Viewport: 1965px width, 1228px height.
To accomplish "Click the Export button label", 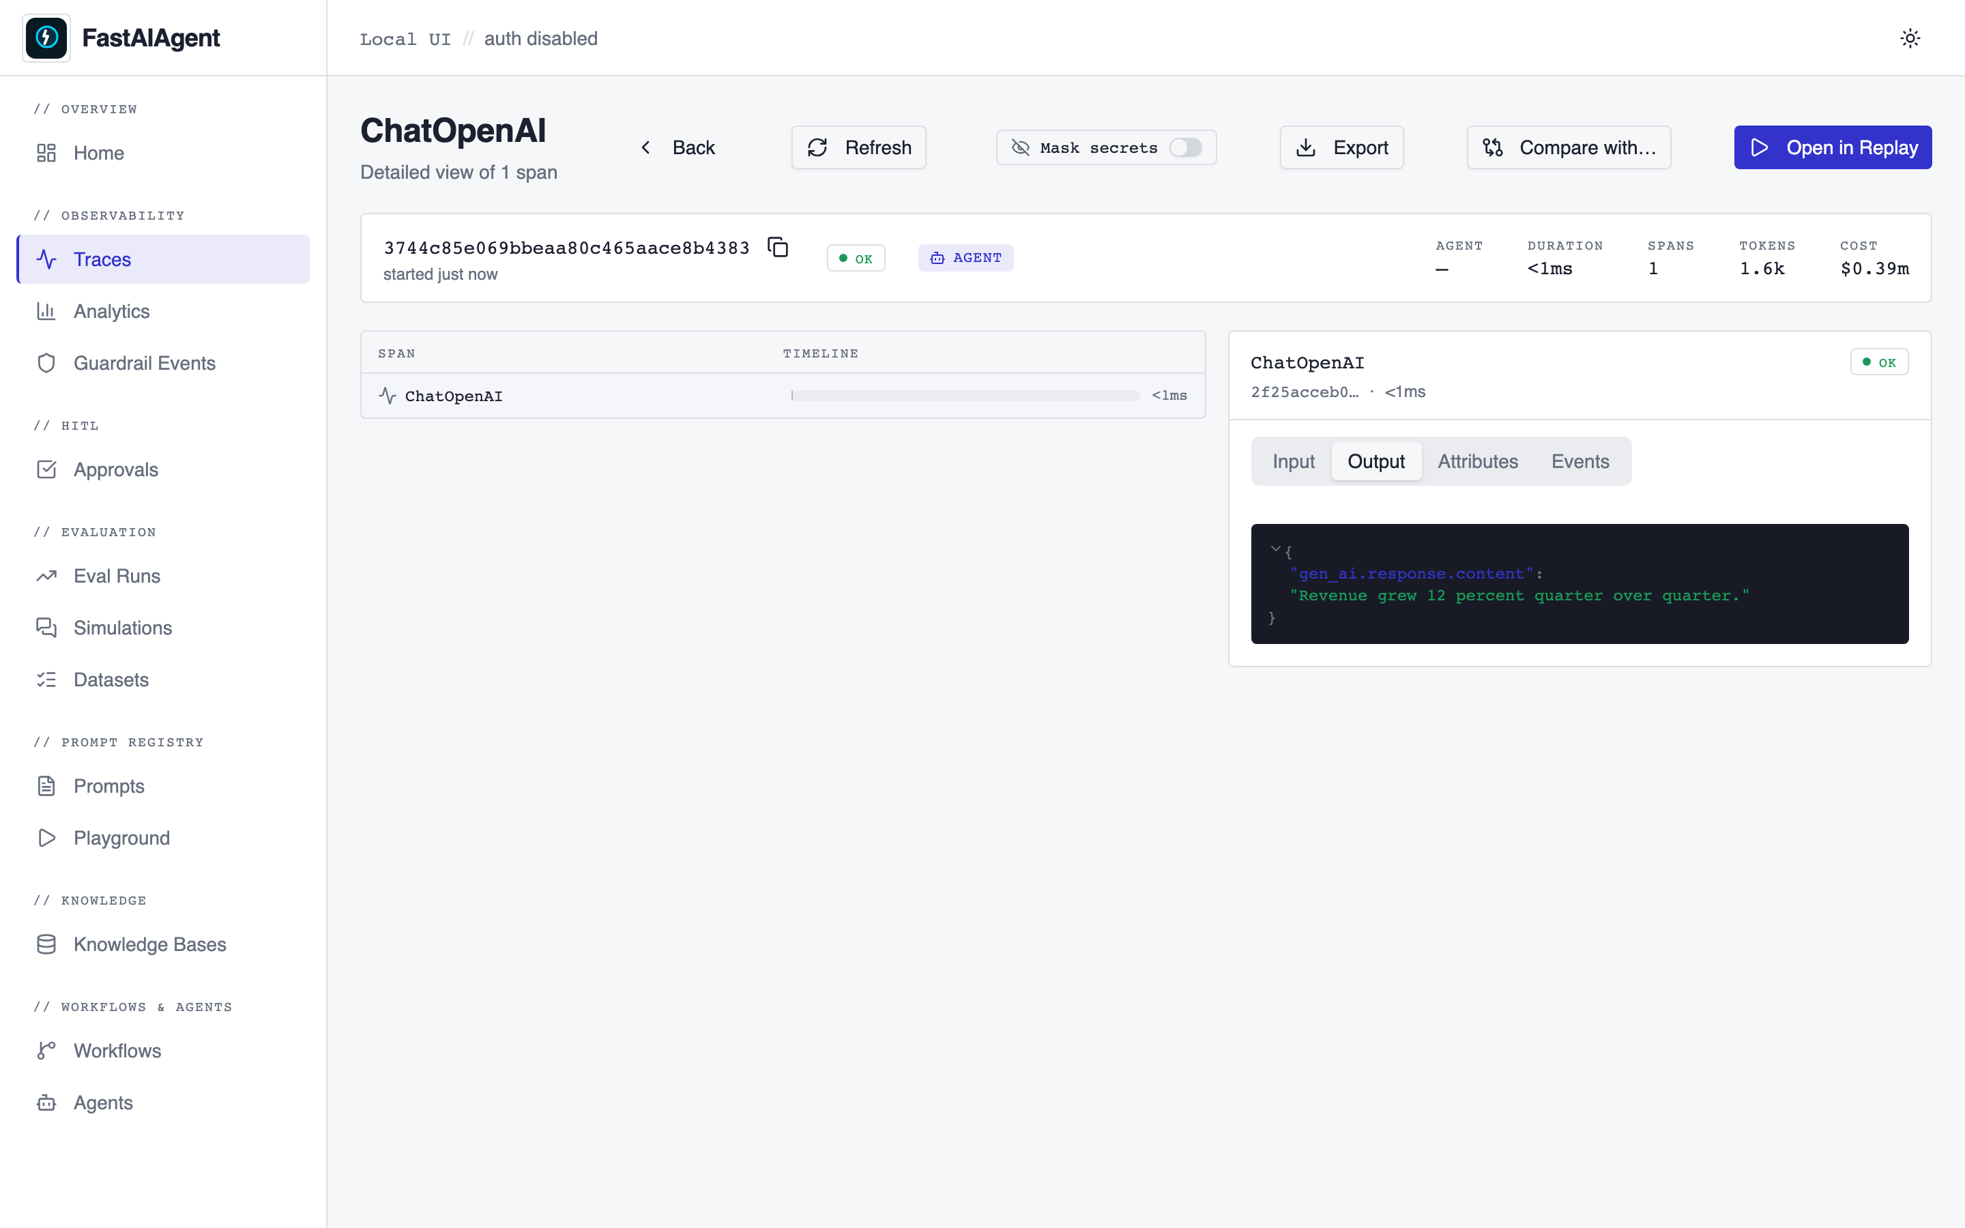I will pos(1360,147).
